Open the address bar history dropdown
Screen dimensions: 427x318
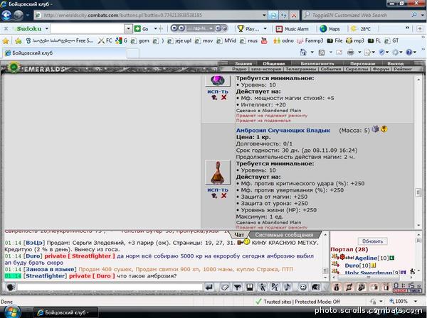click(x=264, y=15)
